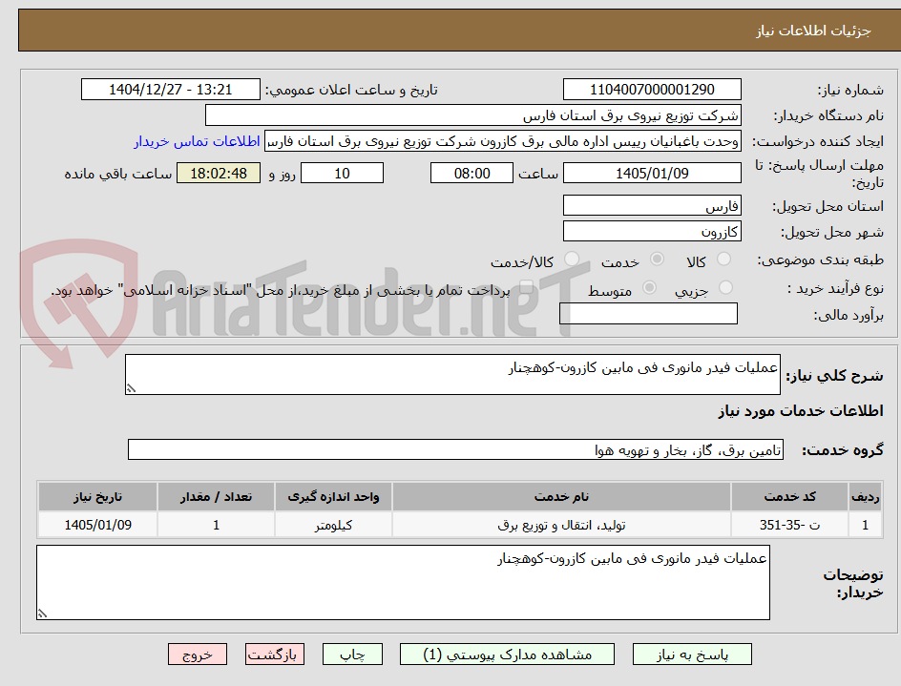Click the 'اطلاعات خدمات مورد نیاز' section heading
This screenshot has width=901, height=686.
click(x=801, y=411)
